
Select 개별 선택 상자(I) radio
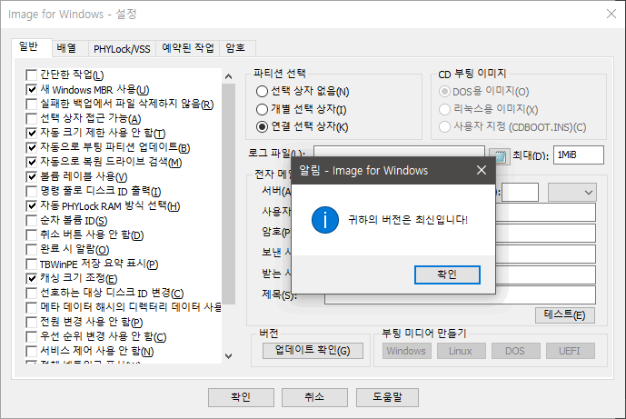[x=262, y=109]
